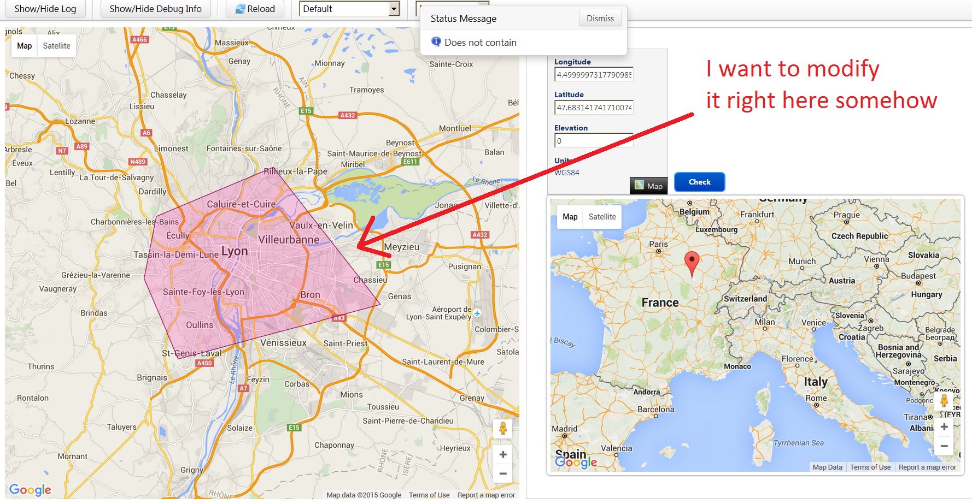Click the Rome label on small map
This screenshot has height=504, width=972.
[x=816, y=398]
